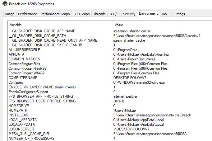Switch to the TCP/IP tab

pos(114,14)
